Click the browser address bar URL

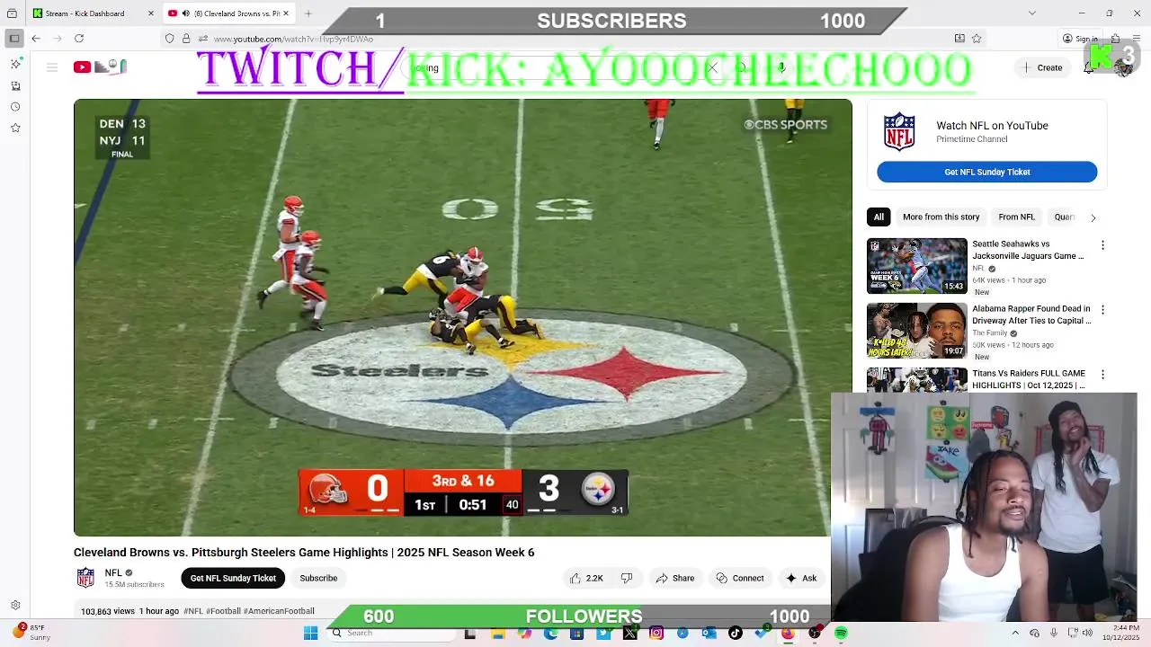tap(293, 39)
